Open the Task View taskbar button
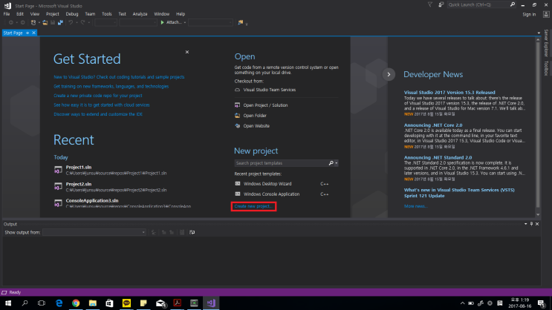 (42, 303)
